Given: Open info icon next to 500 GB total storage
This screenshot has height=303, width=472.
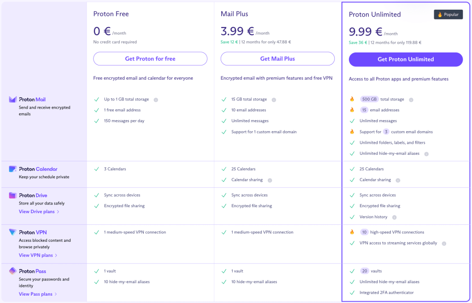Looking at the screenshot, I should point(411,100).
